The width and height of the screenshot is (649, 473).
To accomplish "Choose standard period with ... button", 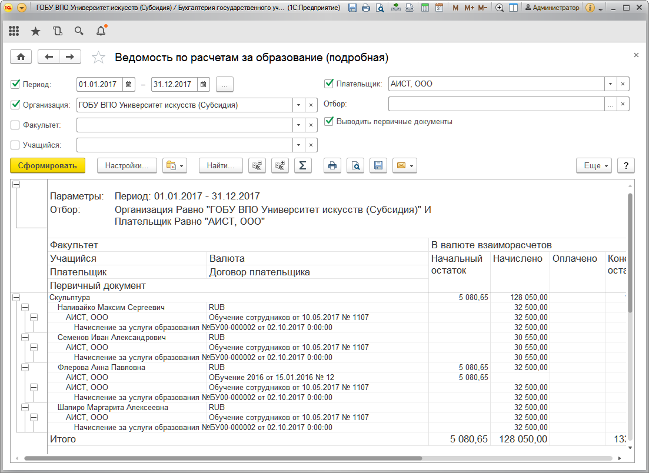I will point(224,84).
